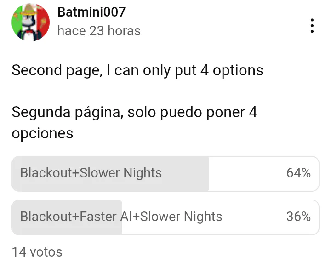Click the word "opciones" in the post
The width and height of the screenshot is (331, 268).
[x=42, y=134]
